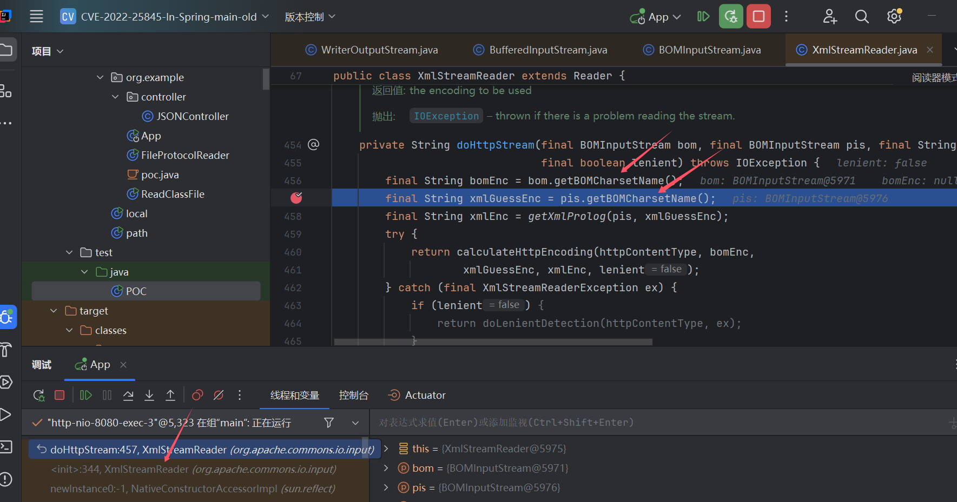Open the Terminal tool window icon
The width and height of the screenshot is (957, 502).
tap(5, 447)
